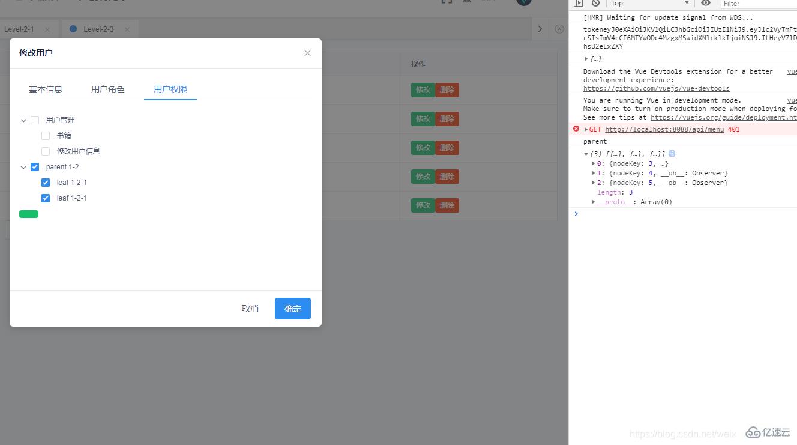Clear the console in DevTools

click(595, 3)
